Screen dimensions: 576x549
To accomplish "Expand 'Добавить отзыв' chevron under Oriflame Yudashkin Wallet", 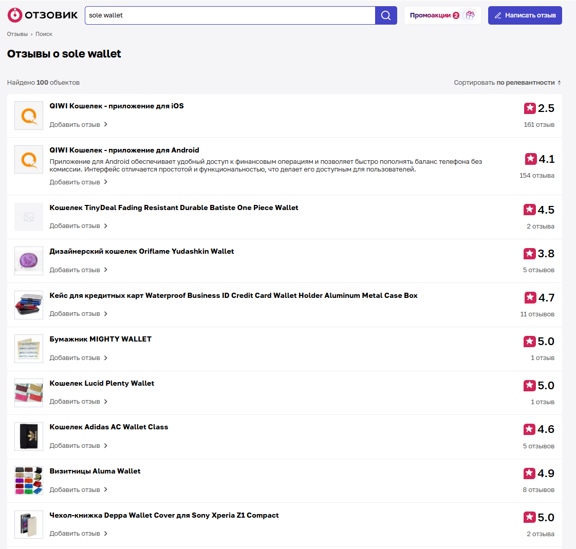I will [106, 270].
